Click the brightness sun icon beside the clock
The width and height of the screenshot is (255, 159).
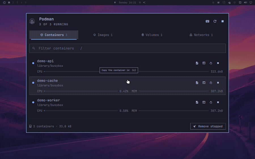pos(140,3)
